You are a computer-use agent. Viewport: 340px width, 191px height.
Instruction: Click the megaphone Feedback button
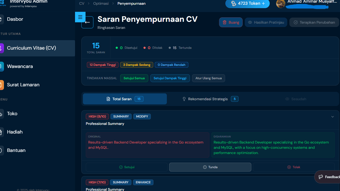pos(327,177)
